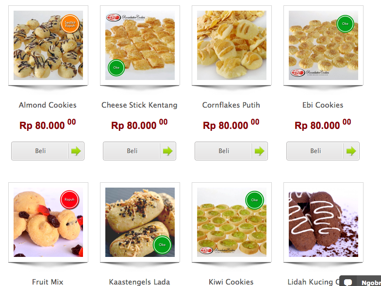Open the Fruit Mix product title link

pyautogui.click(x=48, y=282)
